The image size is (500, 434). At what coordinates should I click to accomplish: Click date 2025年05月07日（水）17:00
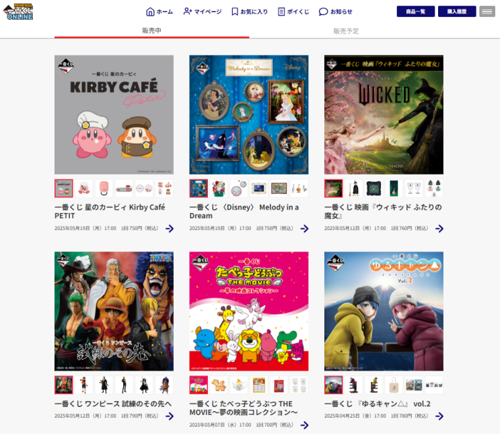pyautogui.click(x=220, y=425)
